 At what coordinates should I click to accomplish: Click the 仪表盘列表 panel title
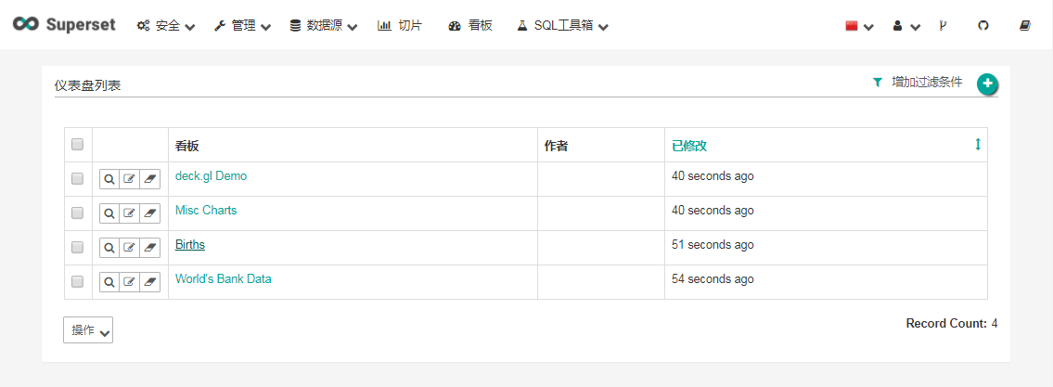88,85
